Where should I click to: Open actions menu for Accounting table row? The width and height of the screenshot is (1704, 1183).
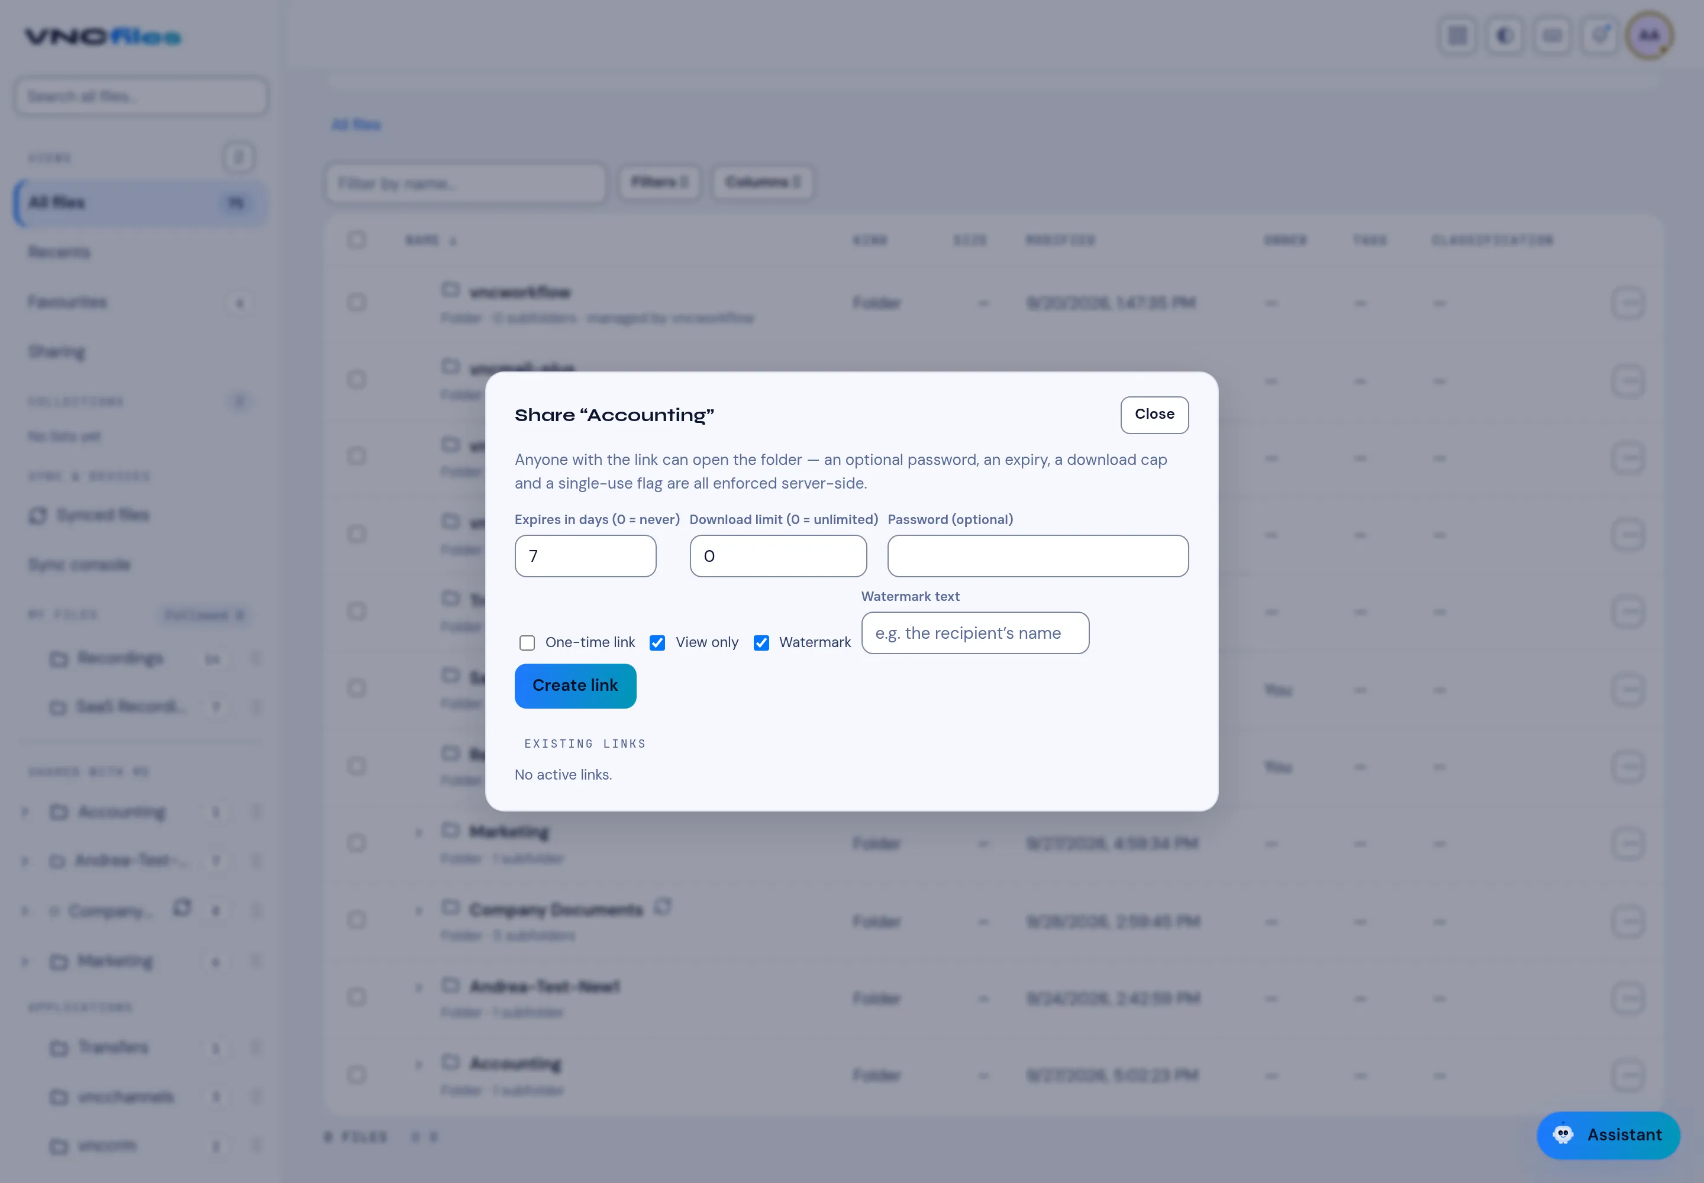[x=1628, y=1075]
